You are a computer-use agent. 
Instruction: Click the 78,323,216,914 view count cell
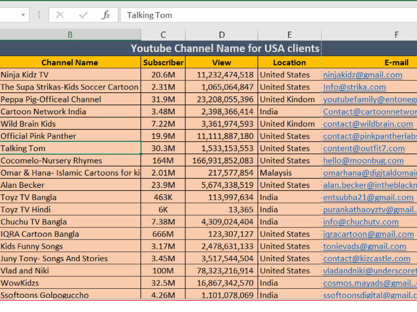(221, 270)
